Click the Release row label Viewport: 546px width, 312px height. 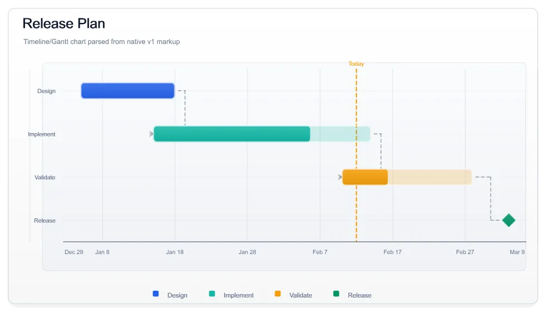(45, 221)
